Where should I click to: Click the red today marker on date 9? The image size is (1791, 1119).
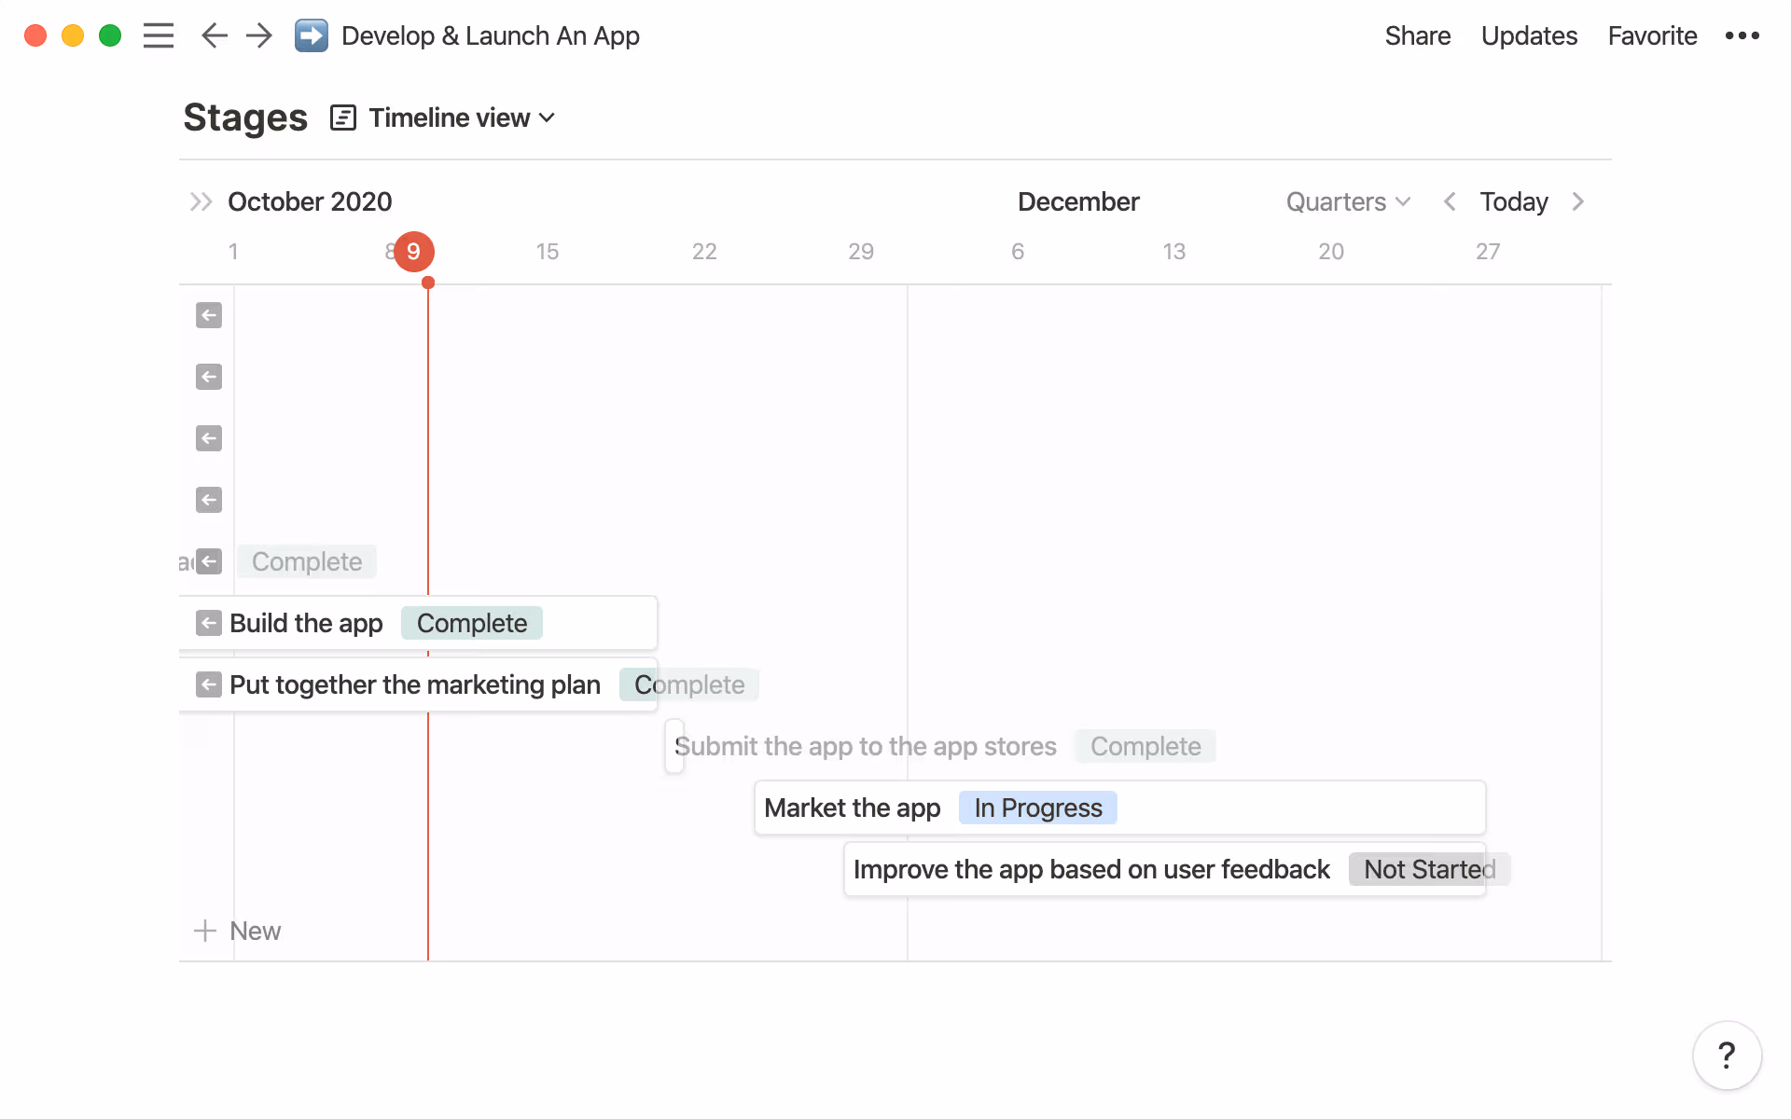(x=413, y=251)
